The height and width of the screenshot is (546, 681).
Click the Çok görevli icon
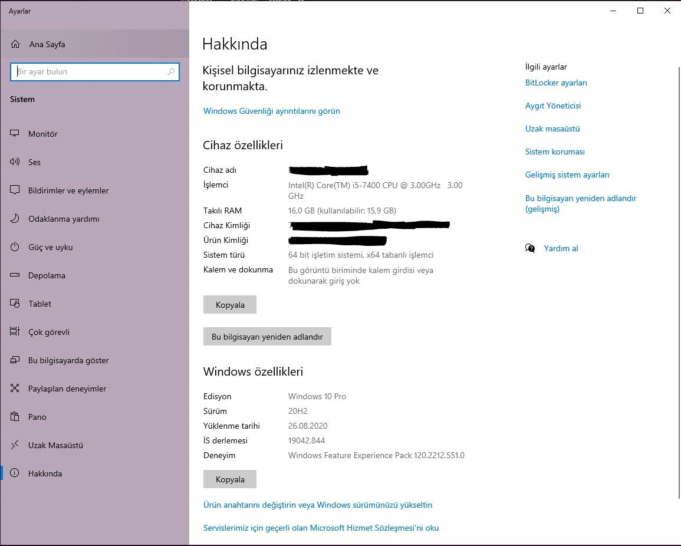[15, 331]
